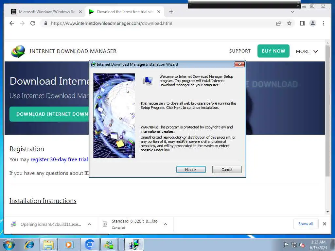Close the downloads bar
The height and width of the screenshot is (251, 335).
click(x=324, y=224)
